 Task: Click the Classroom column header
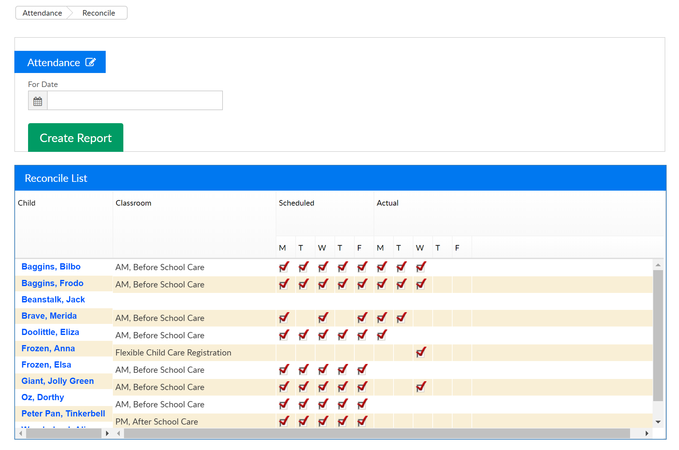(133, 203)
